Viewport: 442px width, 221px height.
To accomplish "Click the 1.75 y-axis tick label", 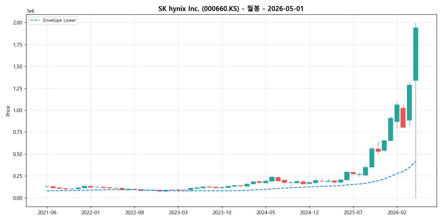I will click(x=18, y=45).
